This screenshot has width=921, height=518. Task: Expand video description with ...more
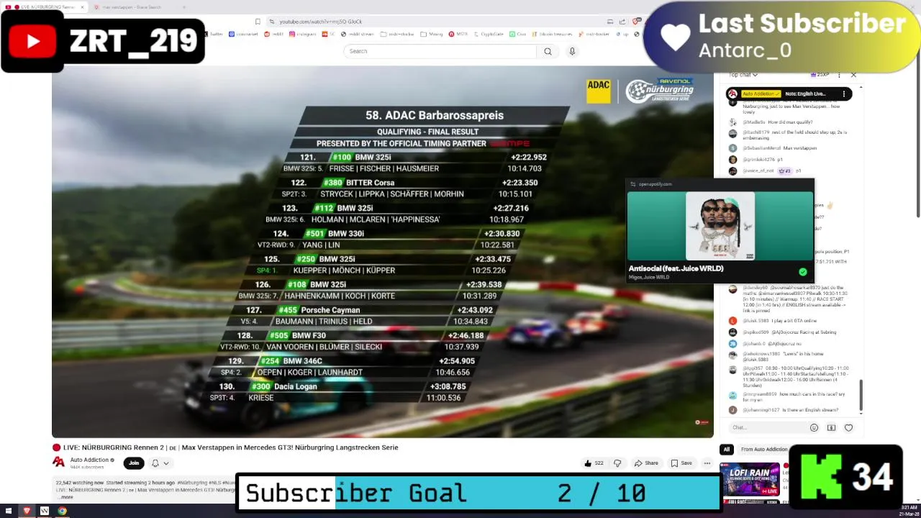pyautogui.click(x=65, y=497)
